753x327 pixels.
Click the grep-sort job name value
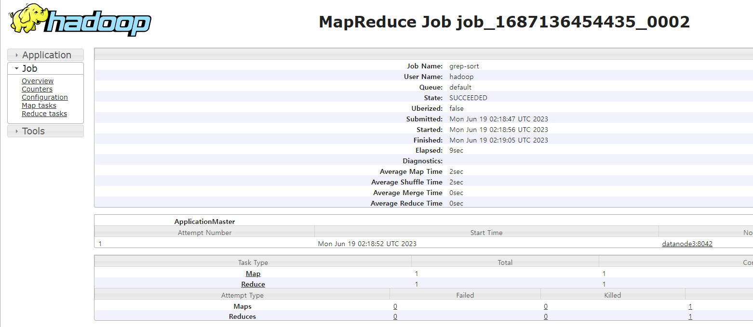[x=464, y=66]
